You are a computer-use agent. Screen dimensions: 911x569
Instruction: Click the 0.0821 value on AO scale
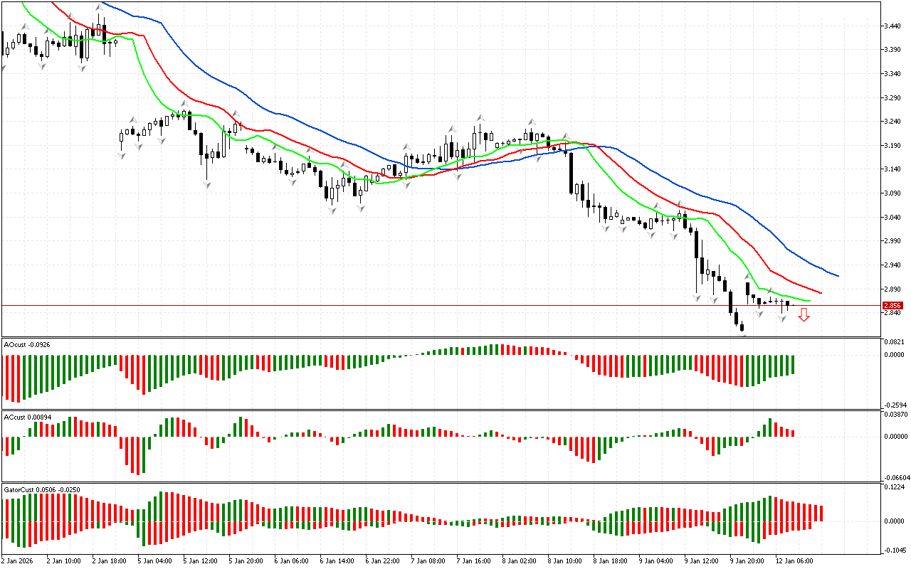tap(894, 342)
